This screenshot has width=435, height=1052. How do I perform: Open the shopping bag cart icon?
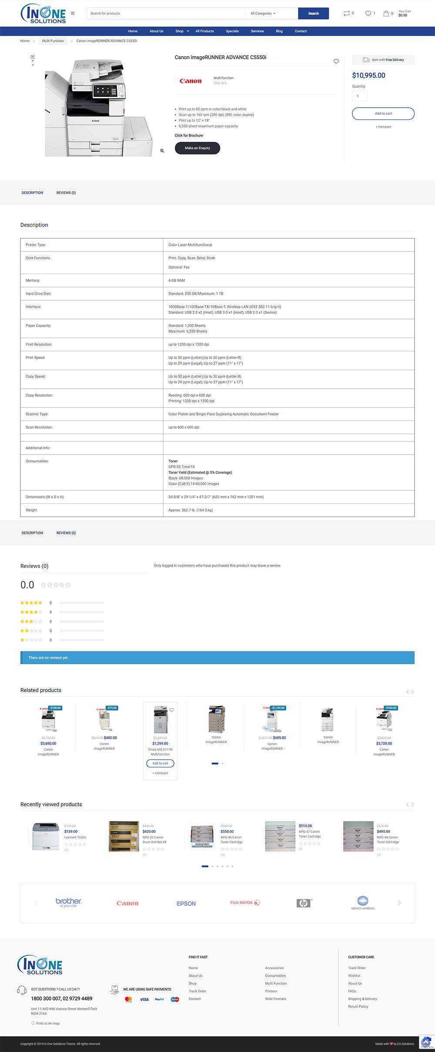(386, 14)
